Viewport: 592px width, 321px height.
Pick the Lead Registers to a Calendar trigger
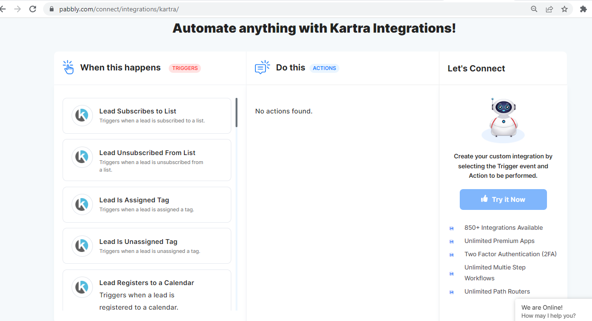[147, 290]
